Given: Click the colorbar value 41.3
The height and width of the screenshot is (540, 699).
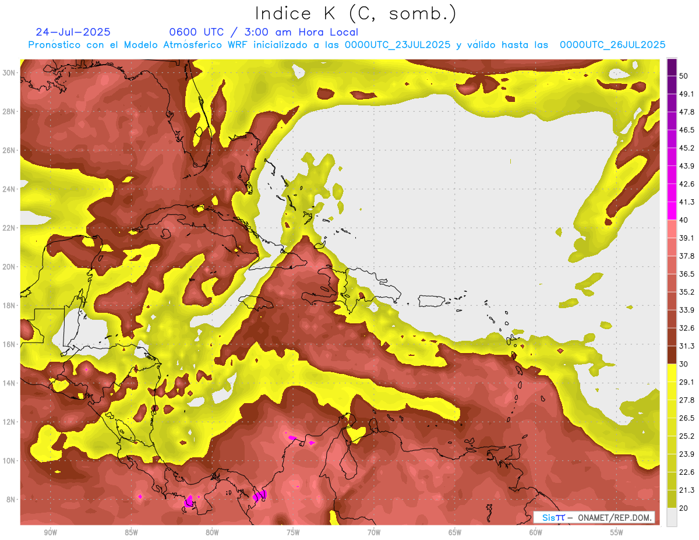Looking at the screenshot, I should point(687,202).
